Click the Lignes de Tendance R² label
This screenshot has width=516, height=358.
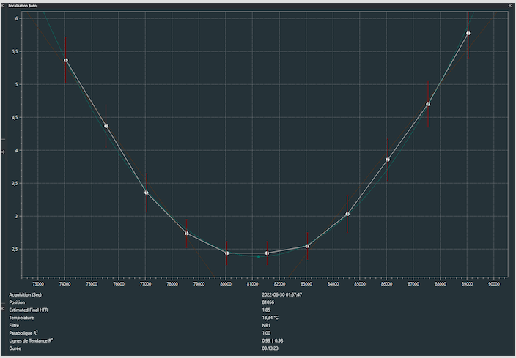pyautogui.click(x=31, y=340)
